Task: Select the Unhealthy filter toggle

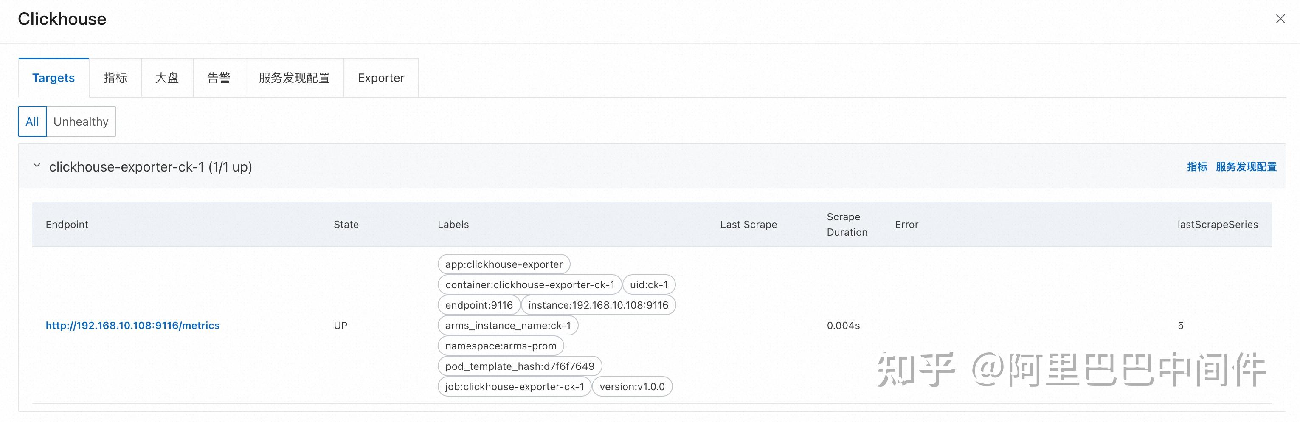Action: click(x=81, y=122)
